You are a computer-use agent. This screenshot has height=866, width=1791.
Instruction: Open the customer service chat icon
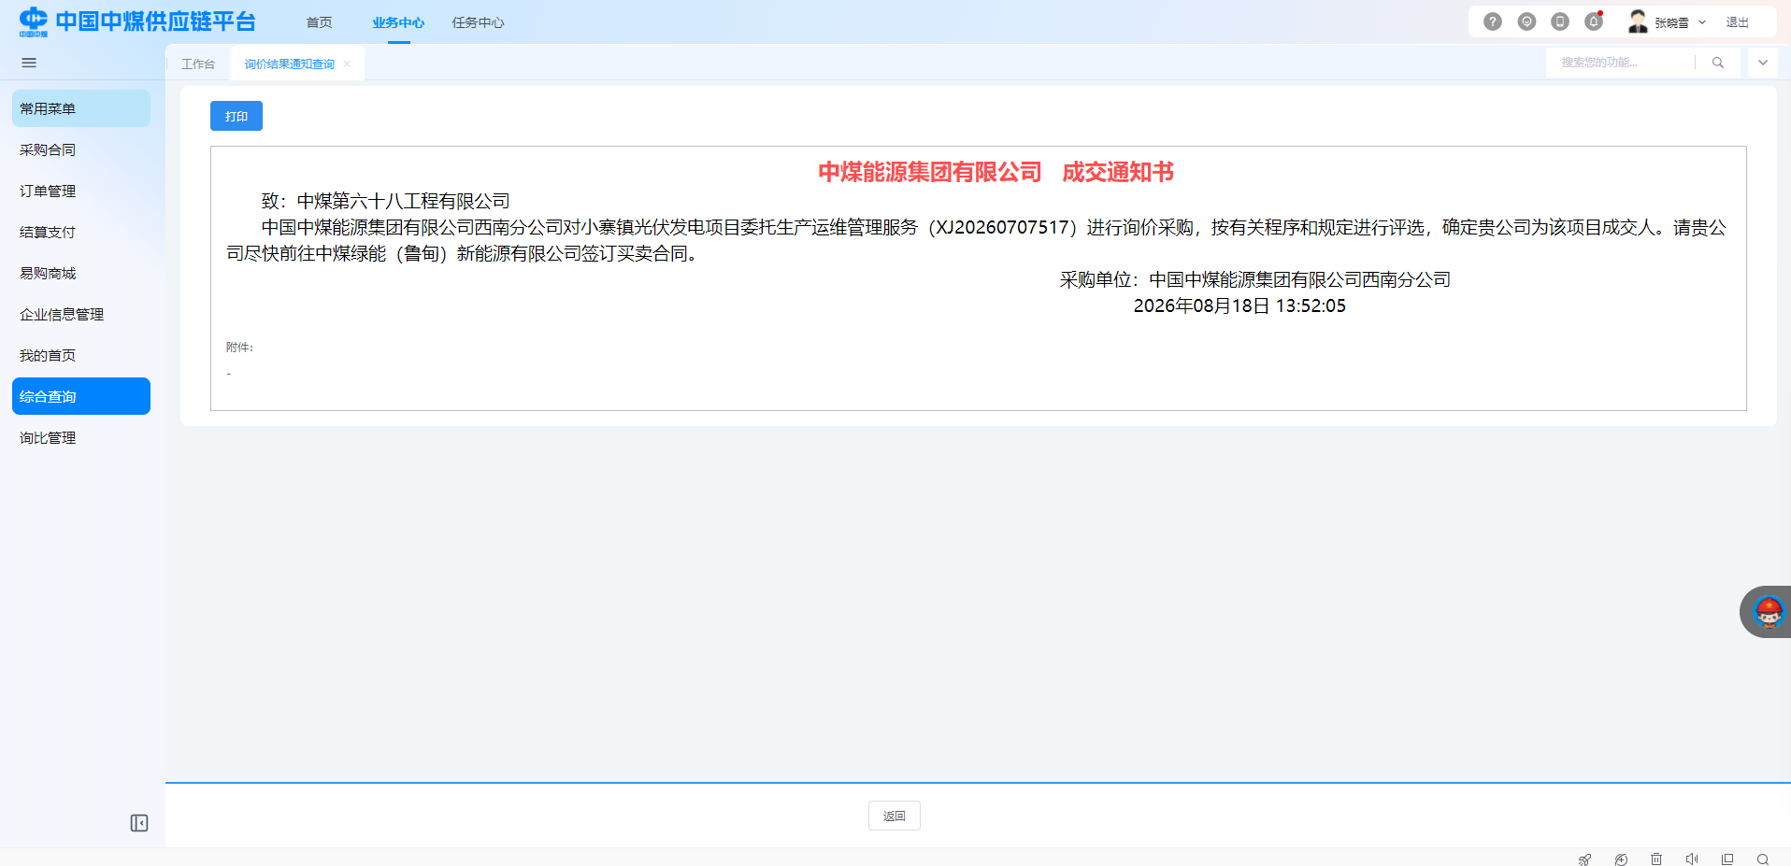coord(1526,21)
